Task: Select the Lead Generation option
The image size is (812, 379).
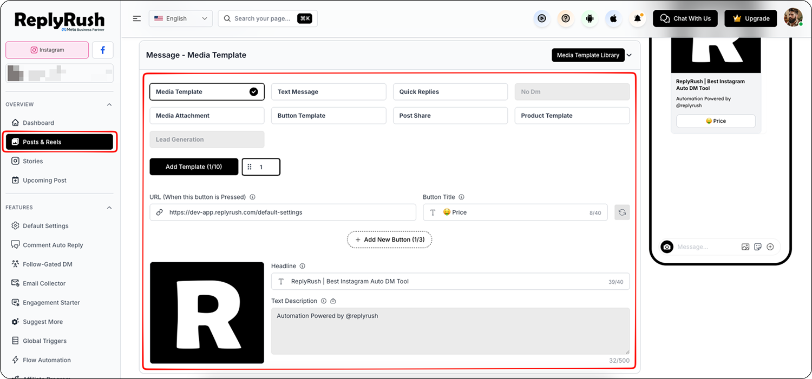Action: (x=207, y=139)
